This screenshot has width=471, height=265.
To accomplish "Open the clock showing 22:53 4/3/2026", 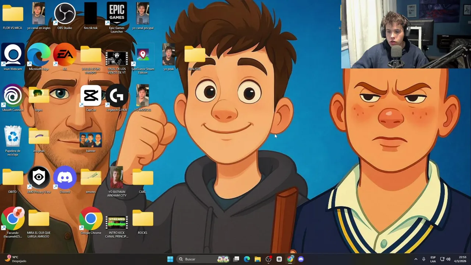I will pos(460,259).
